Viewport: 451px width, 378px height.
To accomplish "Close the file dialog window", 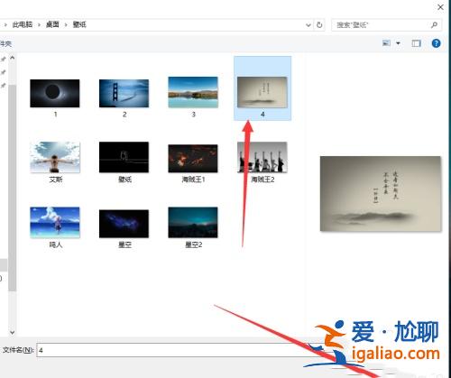I will (440, 7).
